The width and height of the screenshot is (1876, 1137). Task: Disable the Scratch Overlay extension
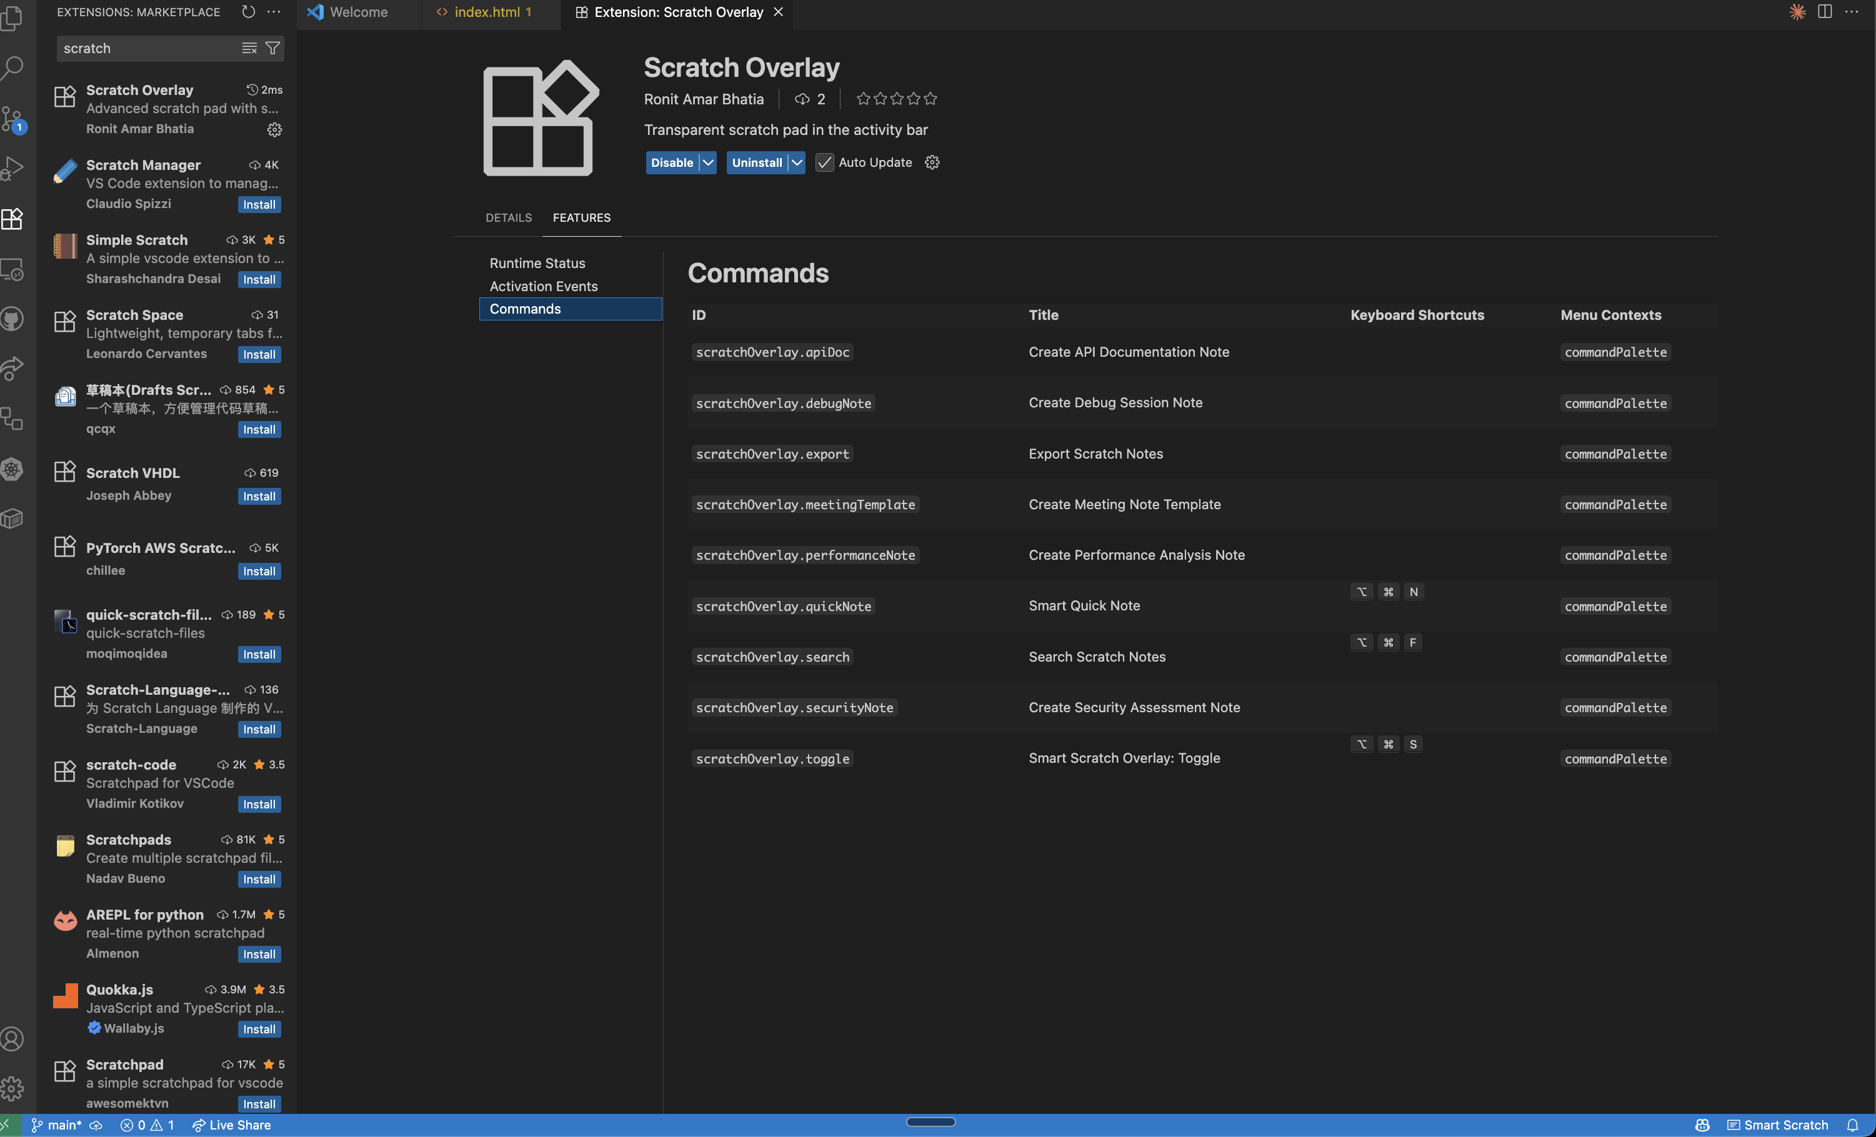coord(672,162)
